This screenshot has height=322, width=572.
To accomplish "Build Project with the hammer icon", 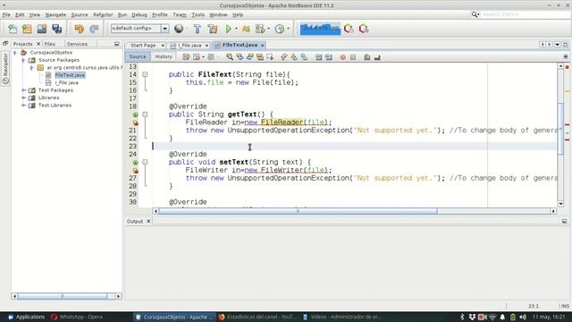I will click(x=197, y=29).
